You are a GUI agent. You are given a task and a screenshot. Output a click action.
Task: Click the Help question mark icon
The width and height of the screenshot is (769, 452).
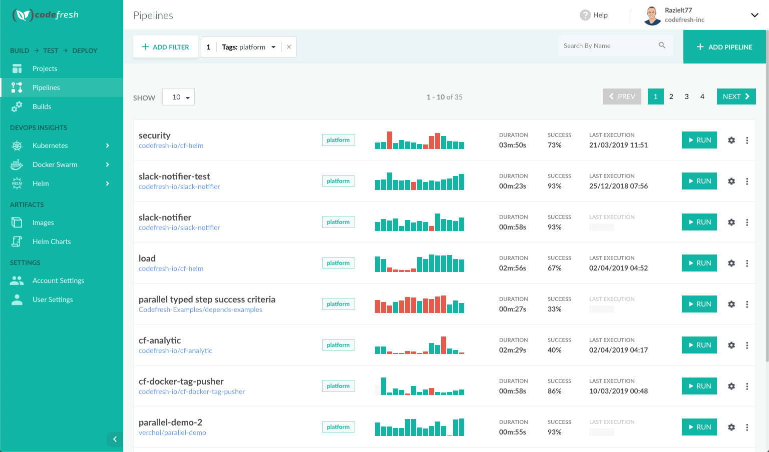click(585, 15)
